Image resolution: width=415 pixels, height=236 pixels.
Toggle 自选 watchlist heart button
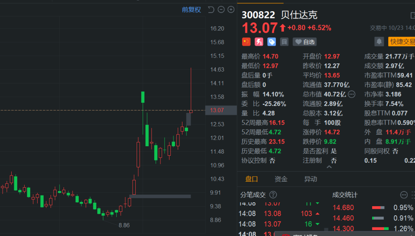pyautogui.click(x=304, y=42)
